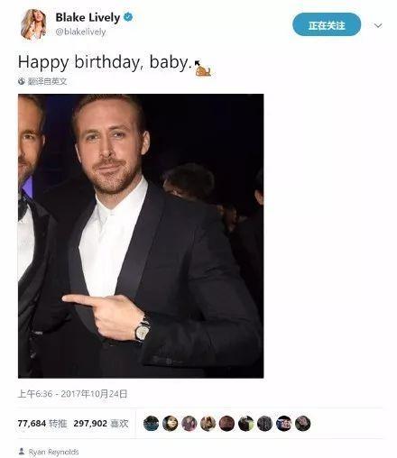Open the attached tweet photo
This screenshot has height=458, width=397.
[141, 236]
